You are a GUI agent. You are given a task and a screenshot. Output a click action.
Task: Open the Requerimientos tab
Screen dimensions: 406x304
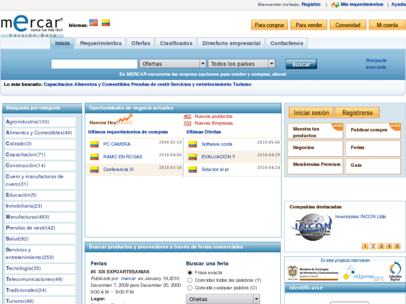pyautogui.click(x=101, y=44)
